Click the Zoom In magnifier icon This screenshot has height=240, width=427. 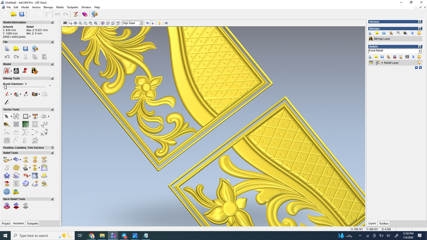(80, 23)
